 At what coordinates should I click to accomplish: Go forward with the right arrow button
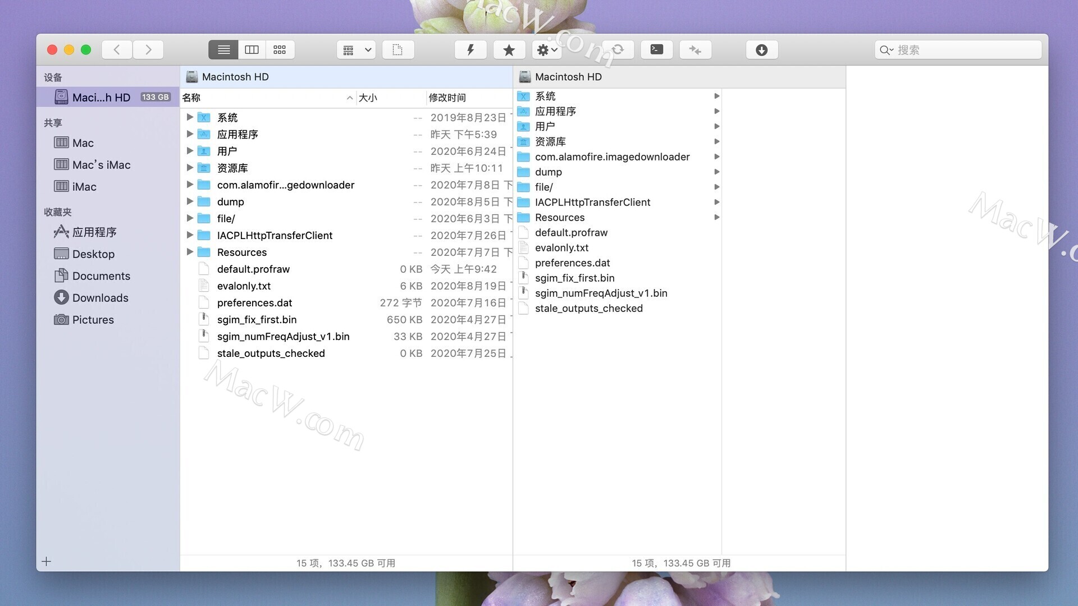[148, 50]
